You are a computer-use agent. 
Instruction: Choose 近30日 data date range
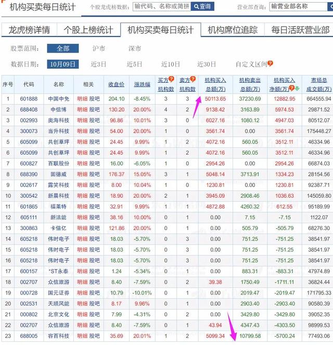tap(207, 64)
